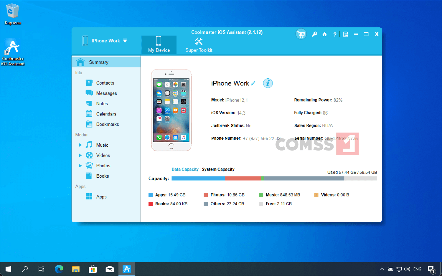
Task: Open the shopping cart purchase icon
Action: (301, 34)
